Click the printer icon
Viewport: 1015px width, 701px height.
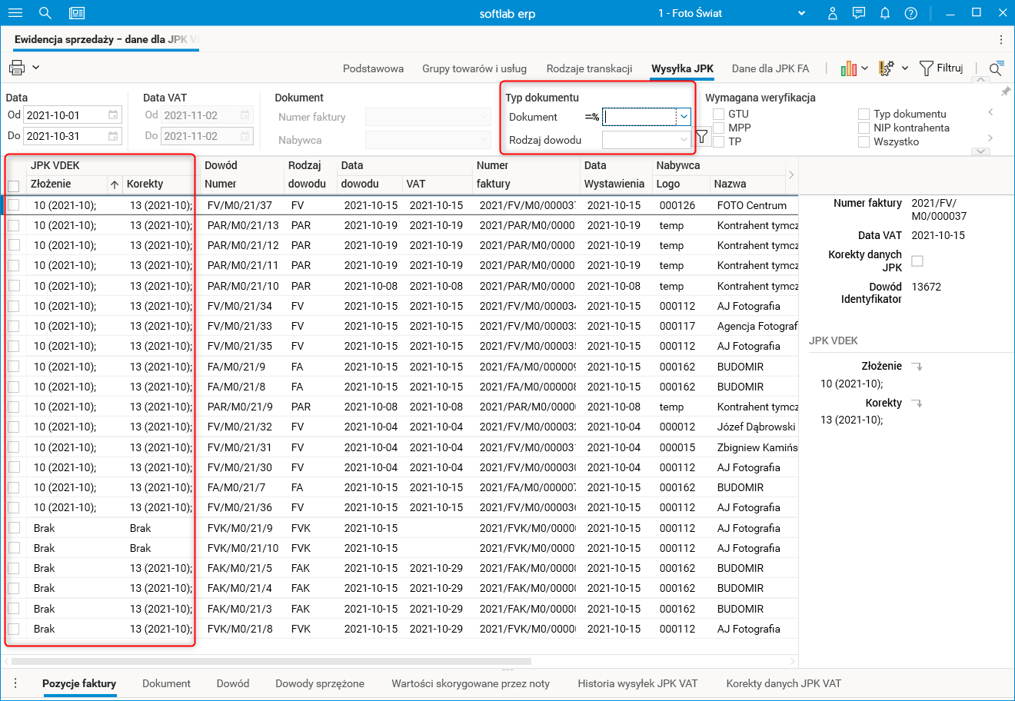coord(17,68)
